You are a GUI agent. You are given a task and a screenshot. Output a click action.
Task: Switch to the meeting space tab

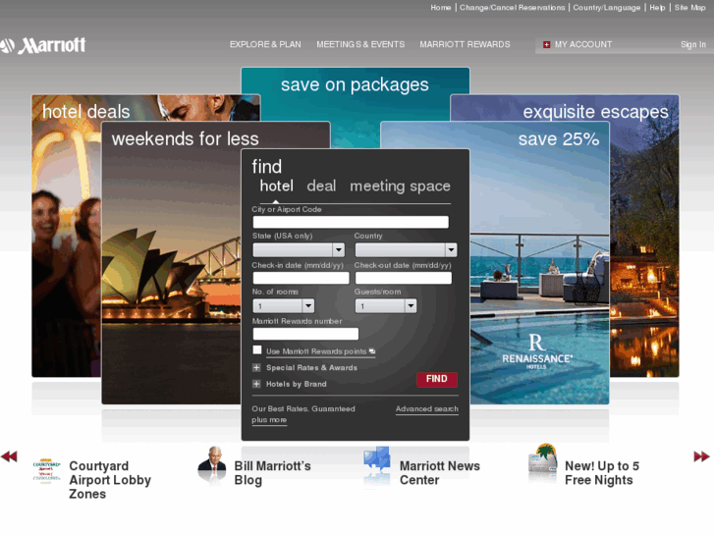[400, 186]
